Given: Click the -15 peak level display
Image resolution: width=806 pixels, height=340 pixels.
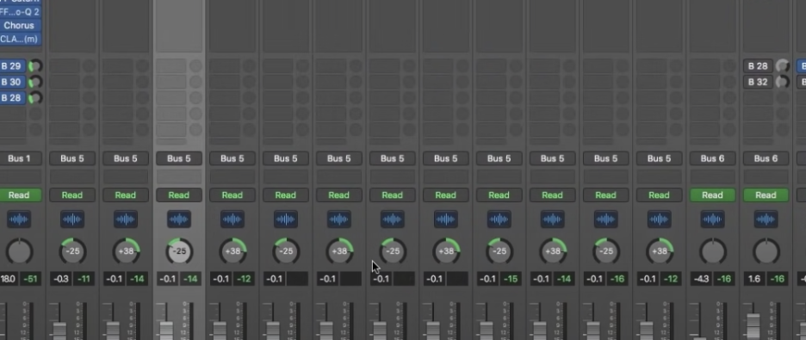Looking at the screenshot, I should 511,279.
